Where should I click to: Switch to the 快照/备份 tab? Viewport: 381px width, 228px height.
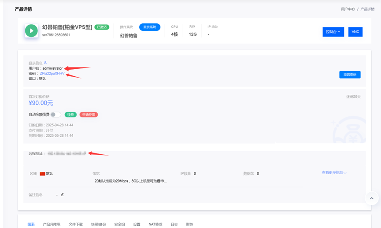pos(98,224)
